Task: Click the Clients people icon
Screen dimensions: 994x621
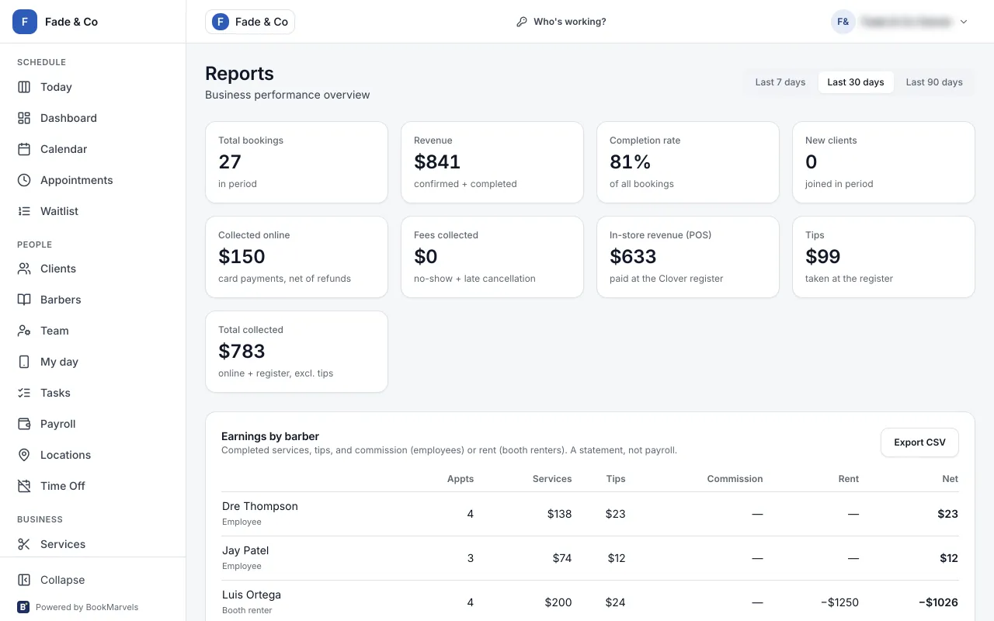Action: [x=24, y=269]
